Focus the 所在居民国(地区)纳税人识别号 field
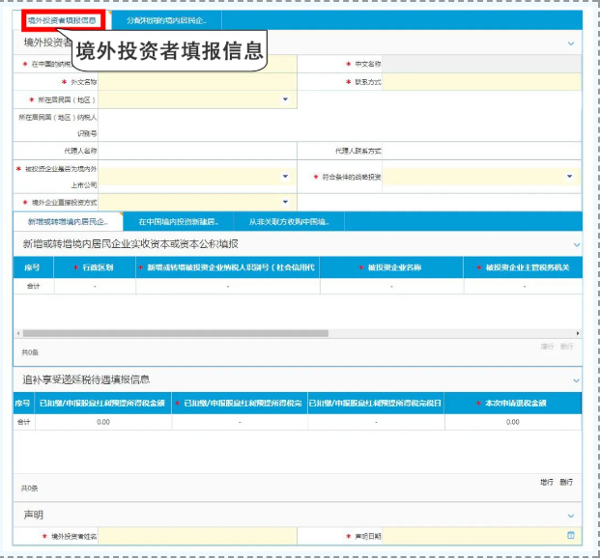Image resolution: width=600 pixels, height=559 pixels. (x=340, y=126)
